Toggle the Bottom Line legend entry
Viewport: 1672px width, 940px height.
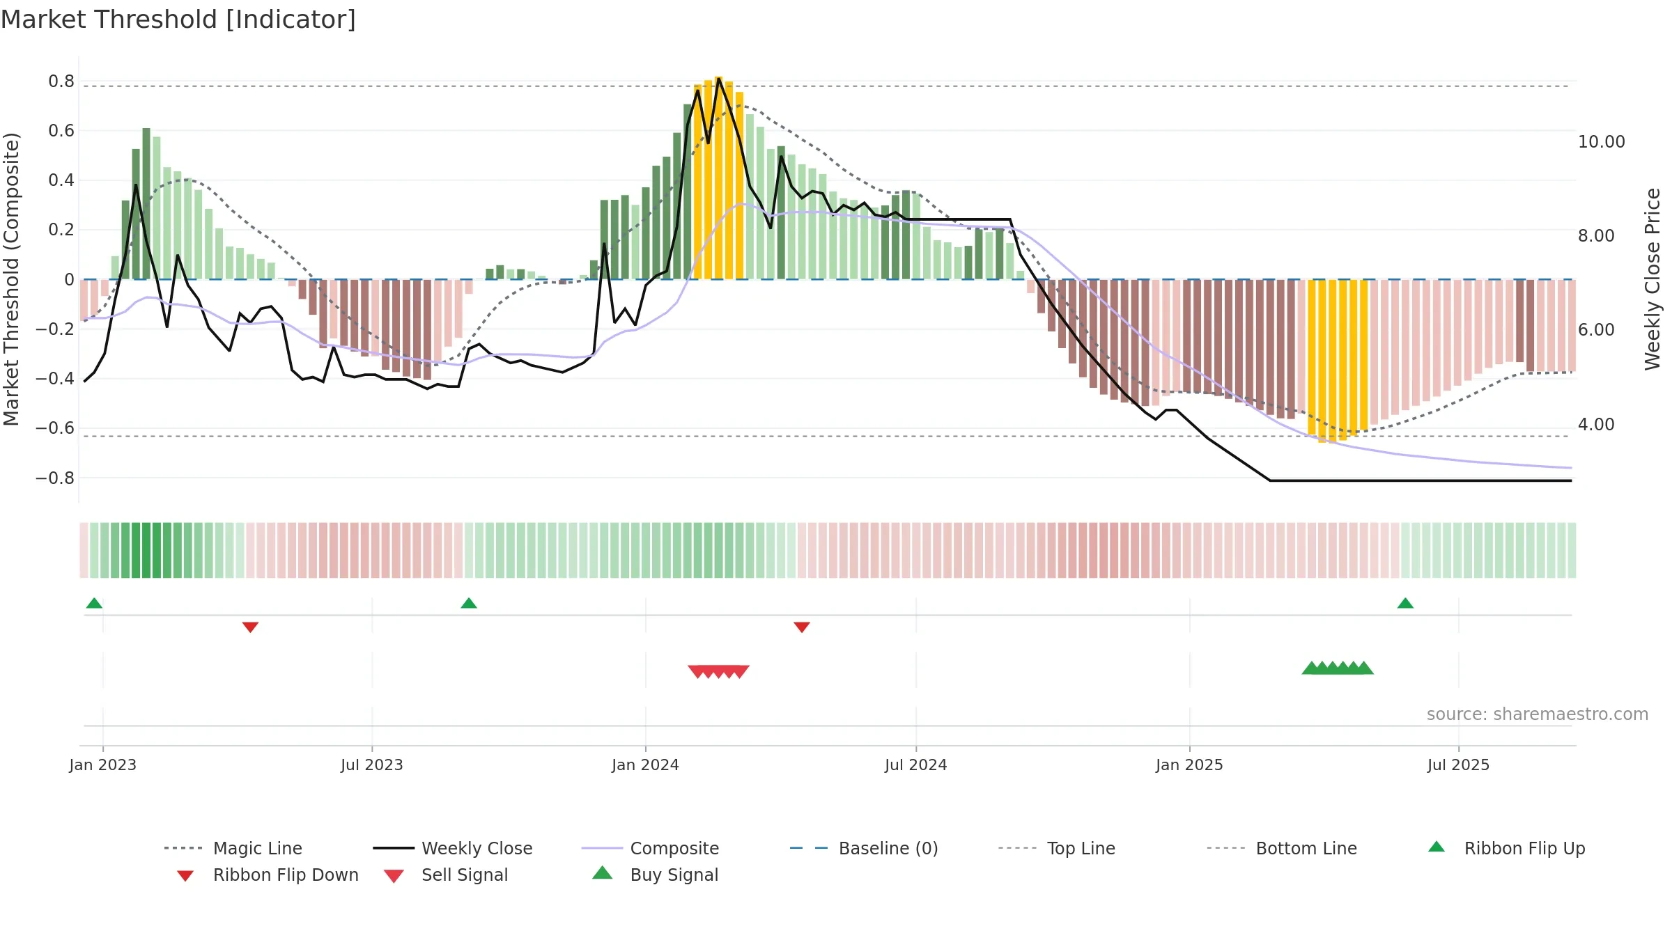coord(1281,848)
